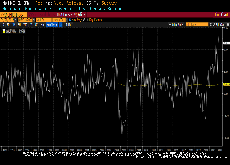Click the SMAVG (200) yellow color swatch
230x165 pixels.
4,32
